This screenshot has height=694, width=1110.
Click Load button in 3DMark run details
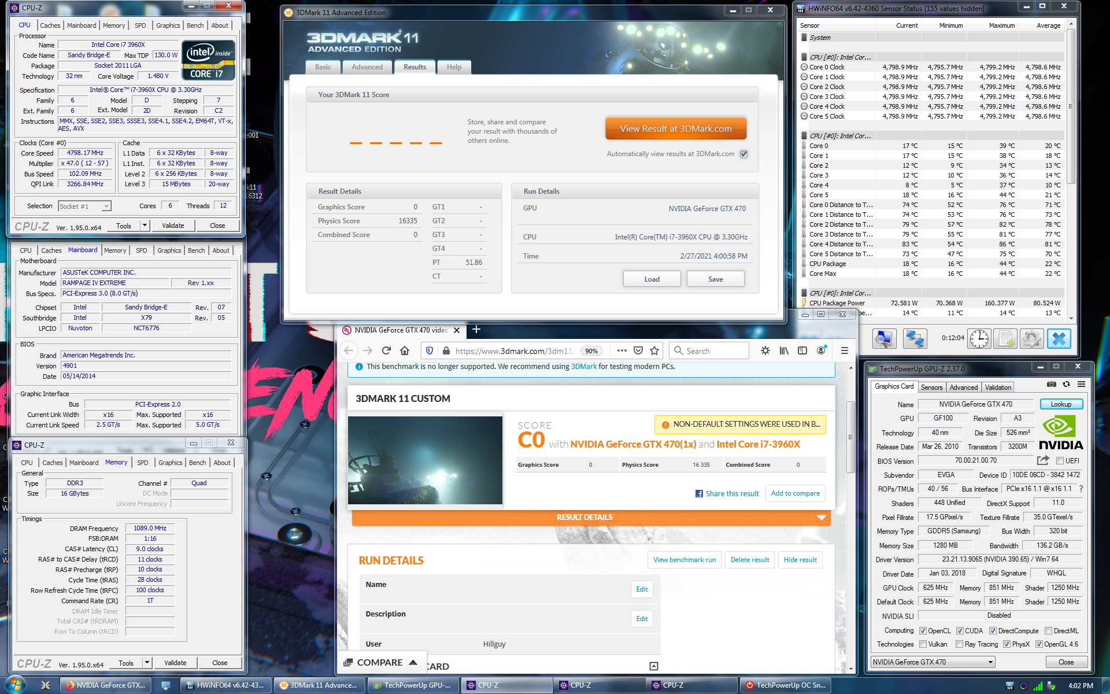click(x=652, y=279)
